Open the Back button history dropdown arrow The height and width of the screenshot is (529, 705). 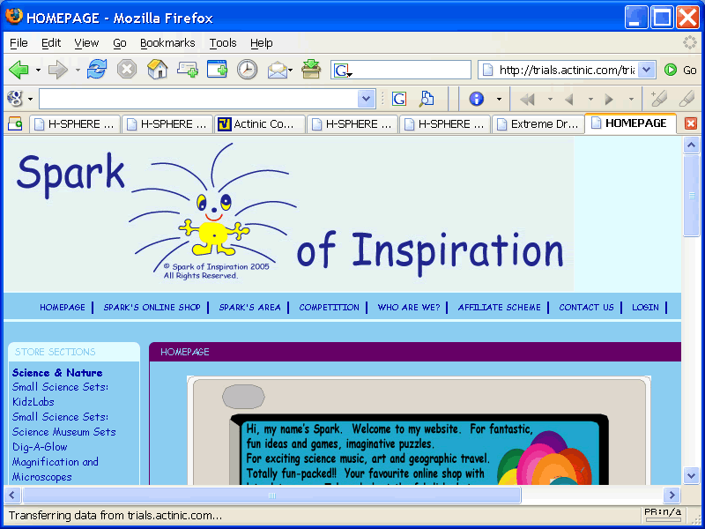[x=38, y=71]
